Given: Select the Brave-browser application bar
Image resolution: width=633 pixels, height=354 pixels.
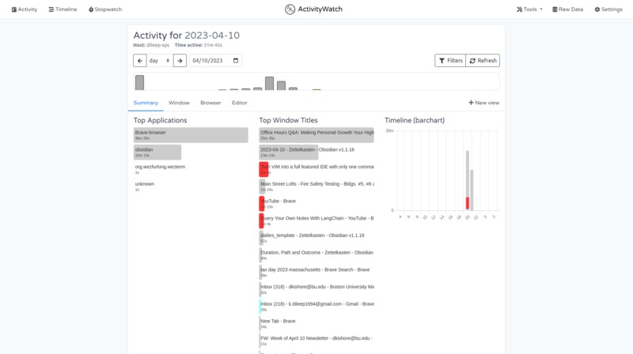Looking at the screenshot, I should (x=191, y=135).
